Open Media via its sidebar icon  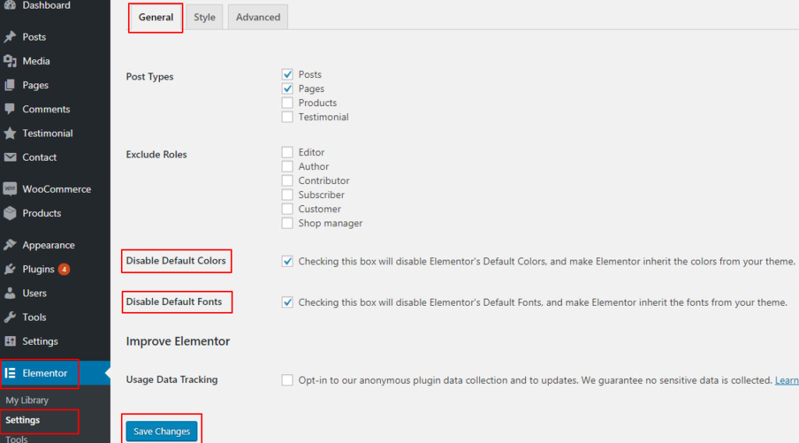click(10, 61)
